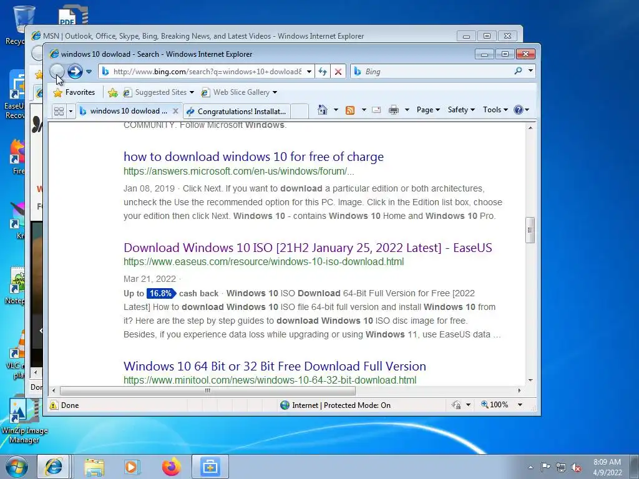The width and height of the screenshot is (639, 479).
Task: Click the Help question mark icon
Action: [x=519, y=110]
